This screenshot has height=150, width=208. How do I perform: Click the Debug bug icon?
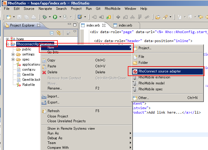click(45, 17)
